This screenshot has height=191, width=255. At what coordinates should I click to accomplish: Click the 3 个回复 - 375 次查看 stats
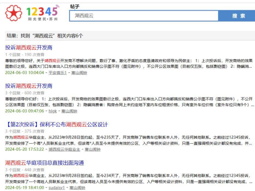click(25, 131)
